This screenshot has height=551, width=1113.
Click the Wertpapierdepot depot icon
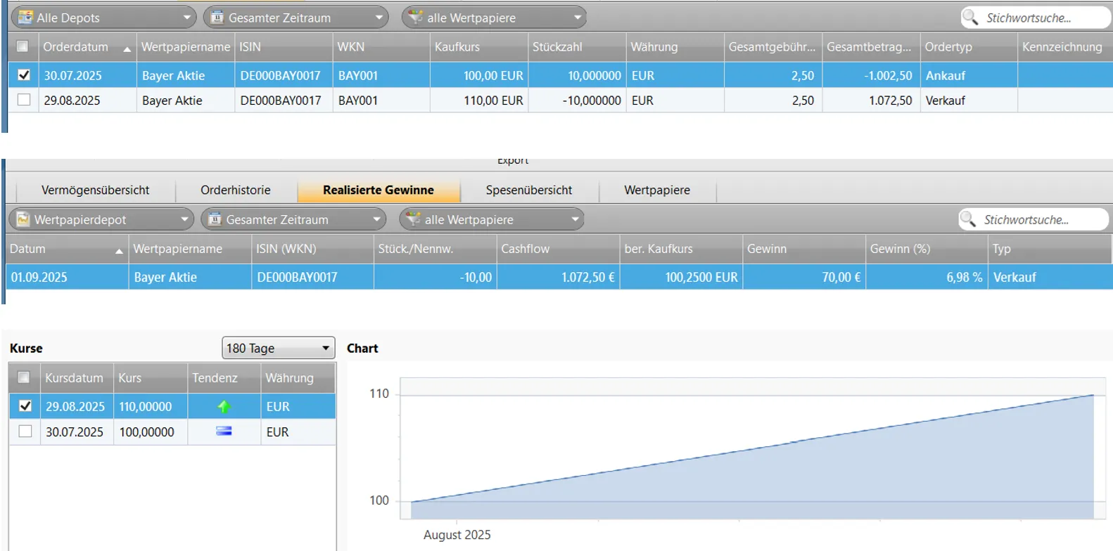click(x=23, y=219)
